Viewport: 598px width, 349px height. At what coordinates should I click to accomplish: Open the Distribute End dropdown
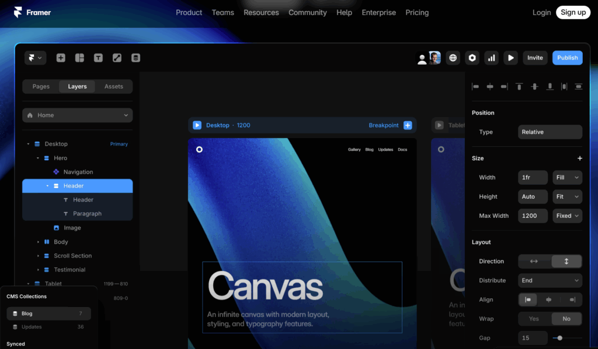550,280
